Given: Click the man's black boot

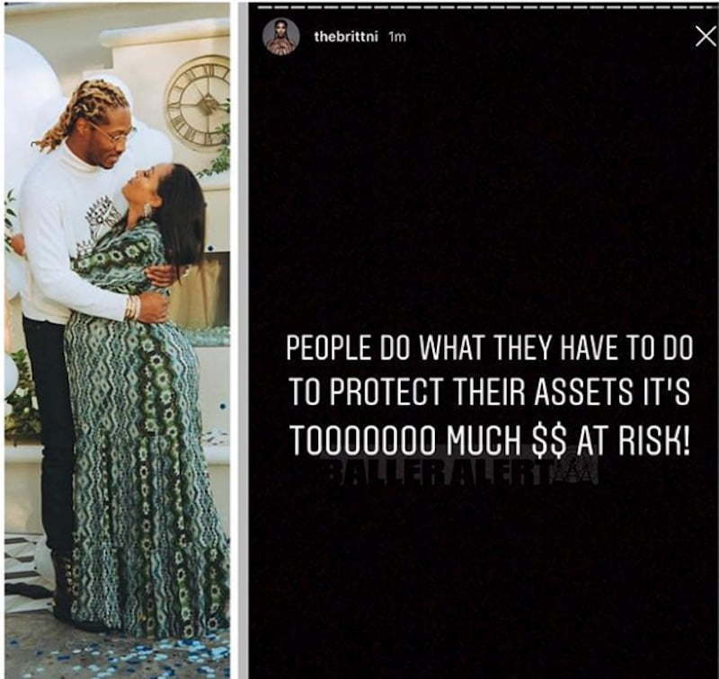Looking at the screenshot, I should click(62, 589).
